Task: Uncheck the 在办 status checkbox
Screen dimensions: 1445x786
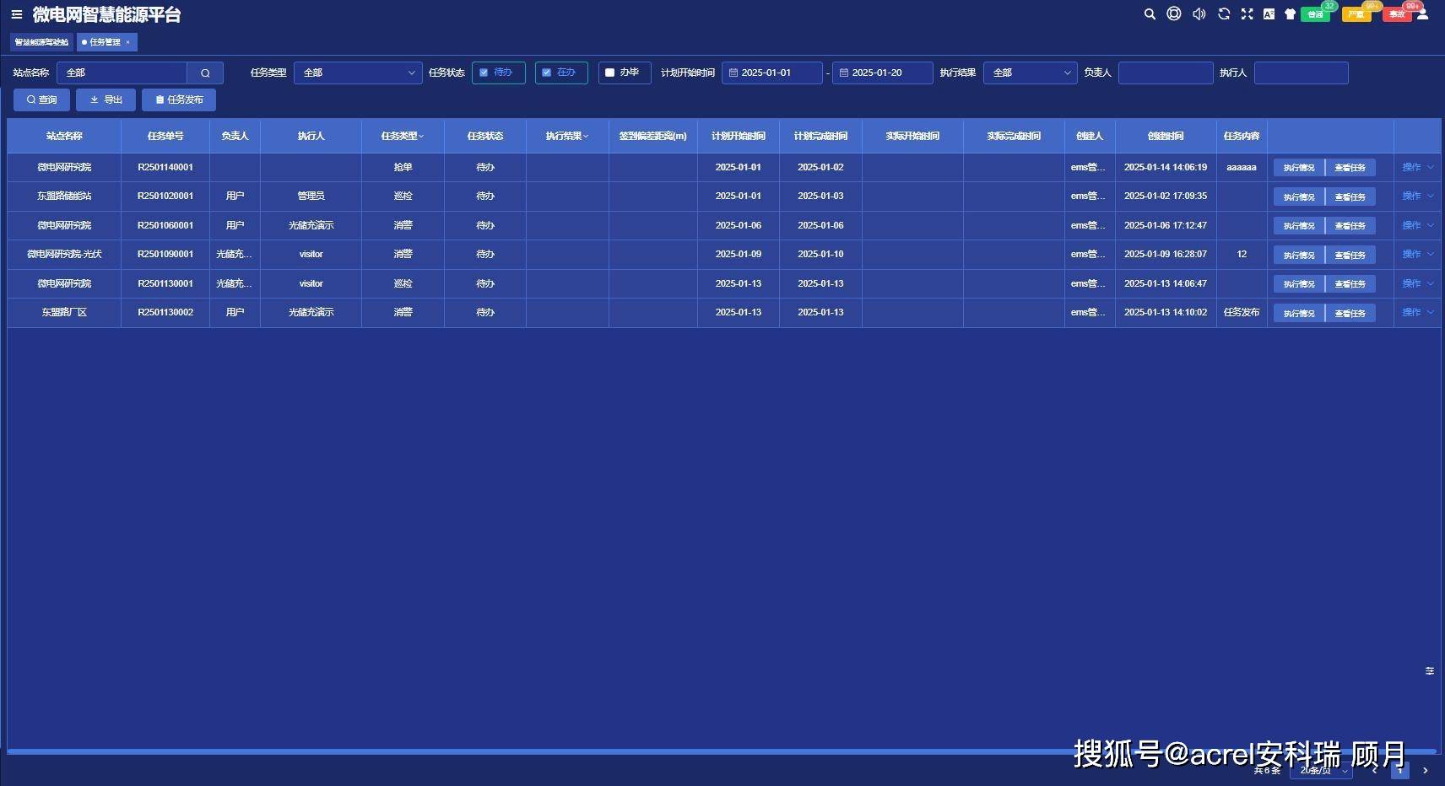Action: [547, 73]
